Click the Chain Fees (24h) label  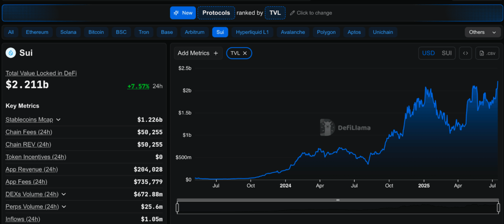(29, 132)
